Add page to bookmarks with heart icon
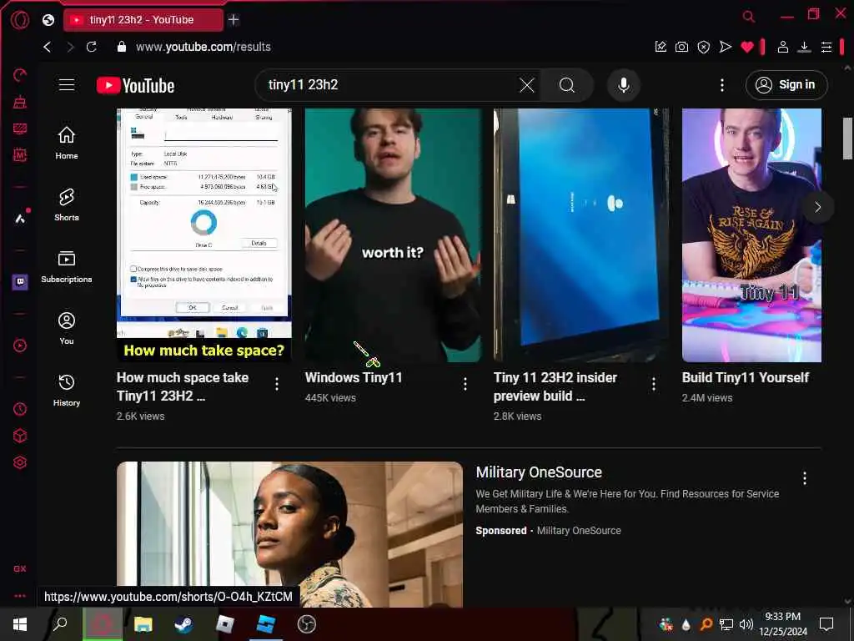The image size is (854, 641). pyautogui.click(x=746, y=48)
